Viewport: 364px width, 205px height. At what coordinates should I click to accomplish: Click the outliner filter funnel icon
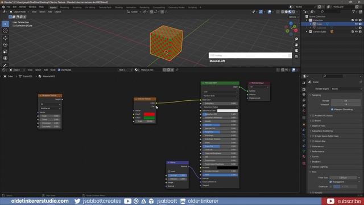tap(354, 11)
